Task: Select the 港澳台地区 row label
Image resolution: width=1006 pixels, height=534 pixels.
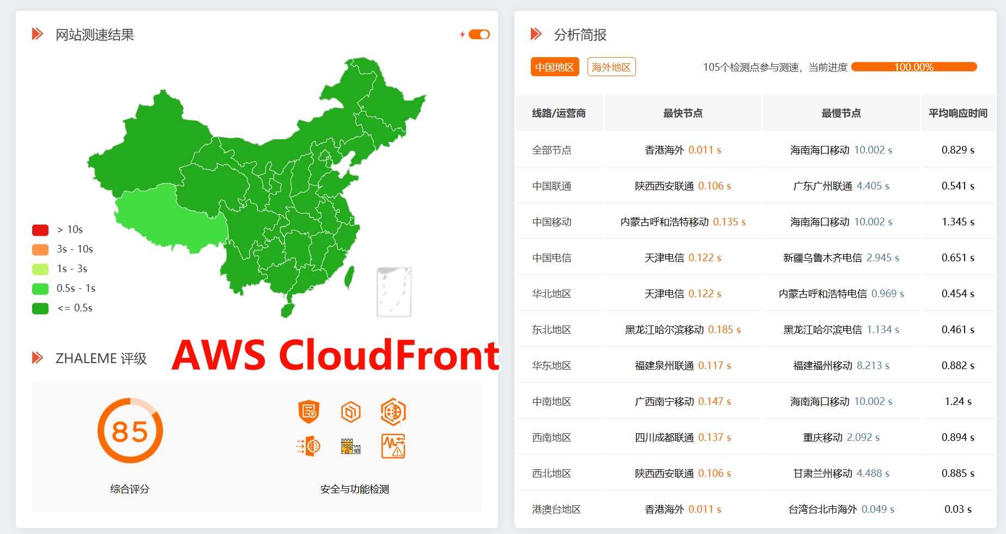Action: [557, 509]
